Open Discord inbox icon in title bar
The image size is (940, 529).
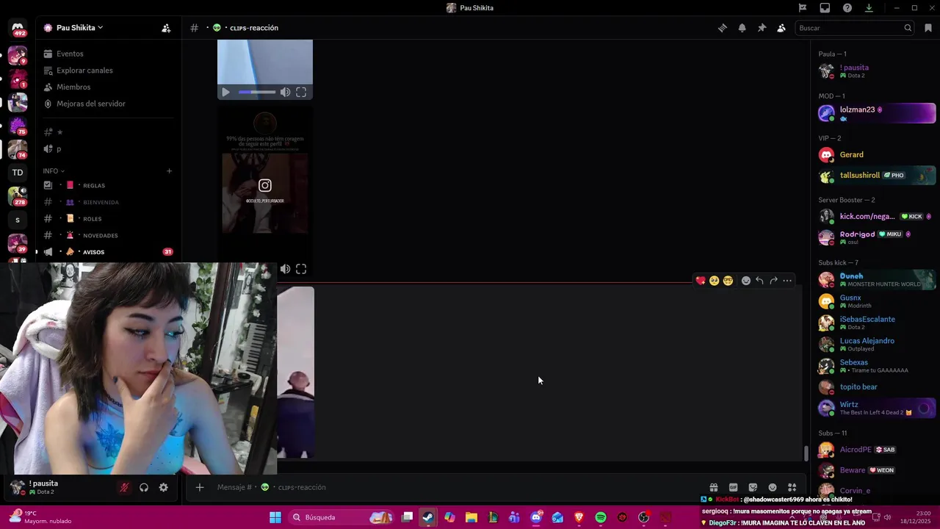tap(825, 8)
